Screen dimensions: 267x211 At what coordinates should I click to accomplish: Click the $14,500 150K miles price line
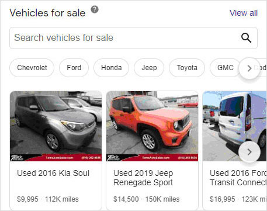pyautogui.click(x=147, y=199)
